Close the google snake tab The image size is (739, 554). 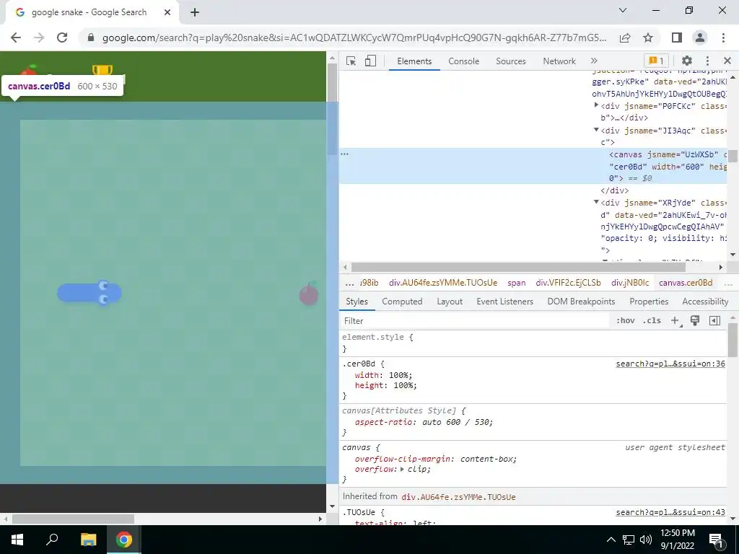point(167,13)
